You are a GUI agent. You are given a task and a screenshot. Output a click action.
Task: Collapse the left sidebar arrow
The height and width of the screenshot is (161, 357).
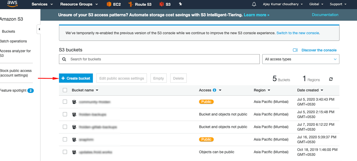point(39,29)
